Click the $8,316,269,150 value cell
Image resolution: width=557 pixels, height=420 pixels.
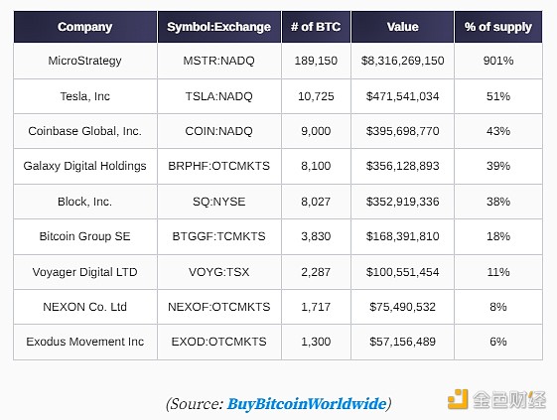402,61
